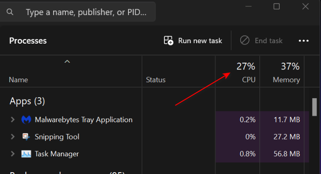Toggle sort direction using the column arrow
Image resolution: width=321 pixels, height=174 pixels.
coord(67,61)
